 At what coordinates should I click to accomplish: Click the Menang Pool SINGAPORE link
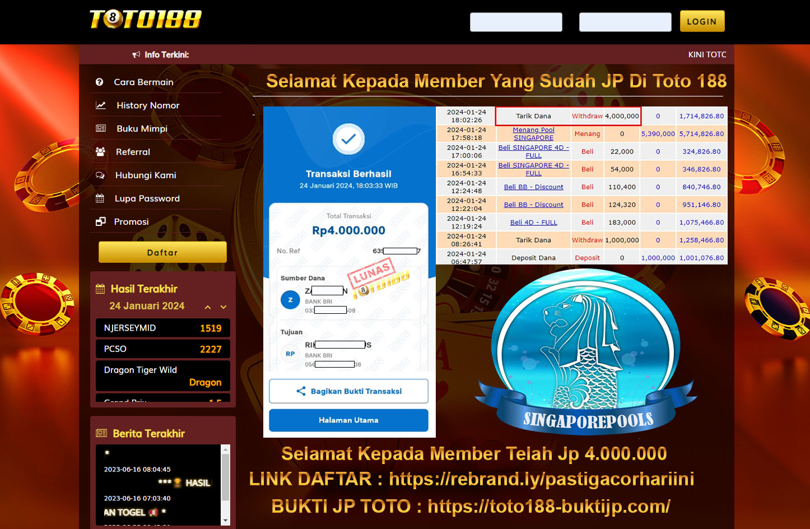pos(533,134)
